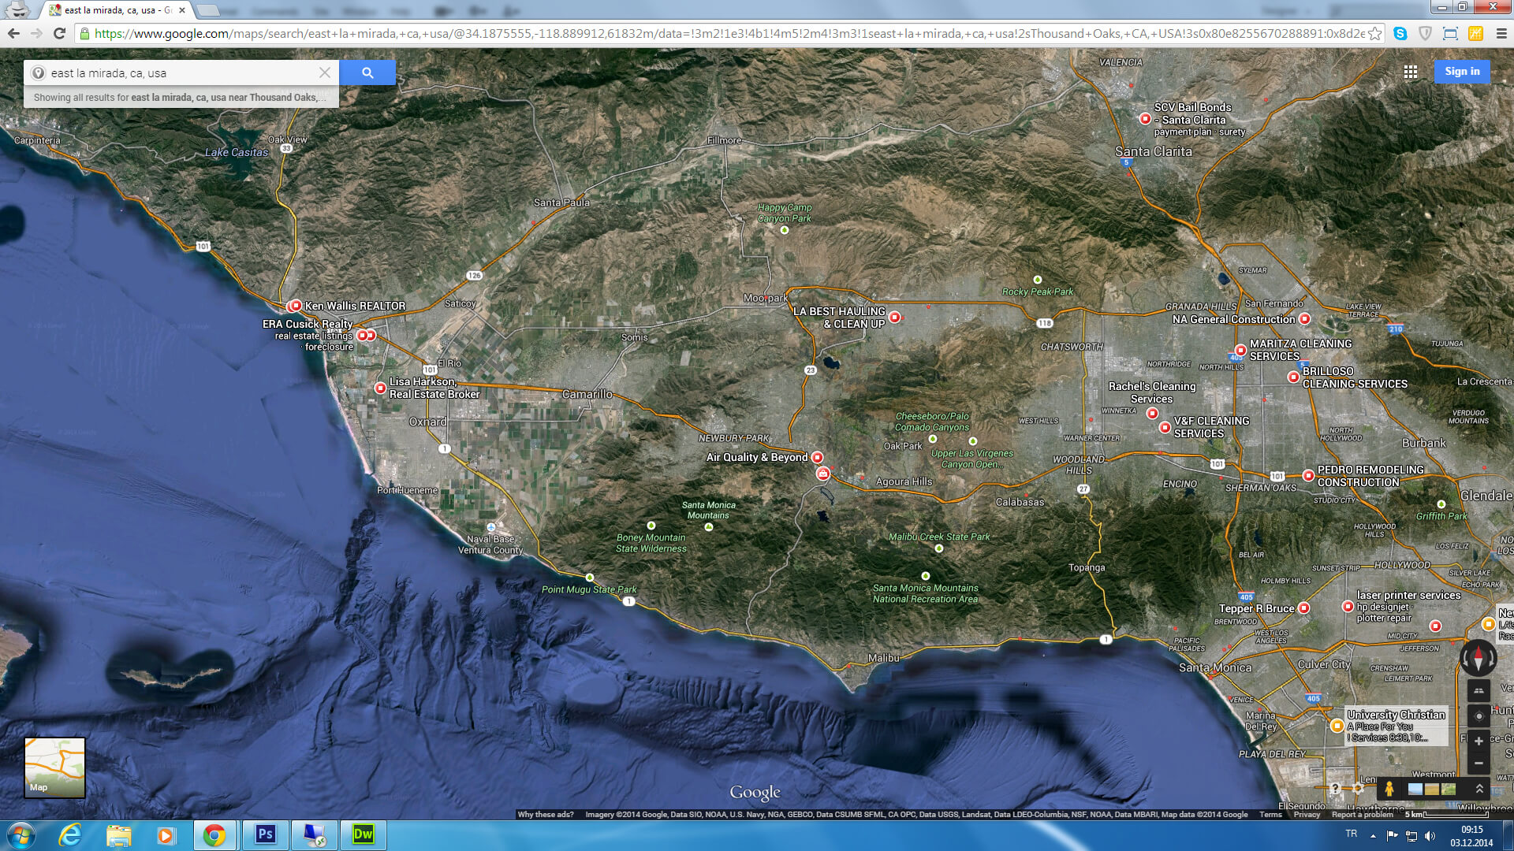Bookmark page with star icon
Viewport: 1514px width, 851px height.
pos(1374,34)
